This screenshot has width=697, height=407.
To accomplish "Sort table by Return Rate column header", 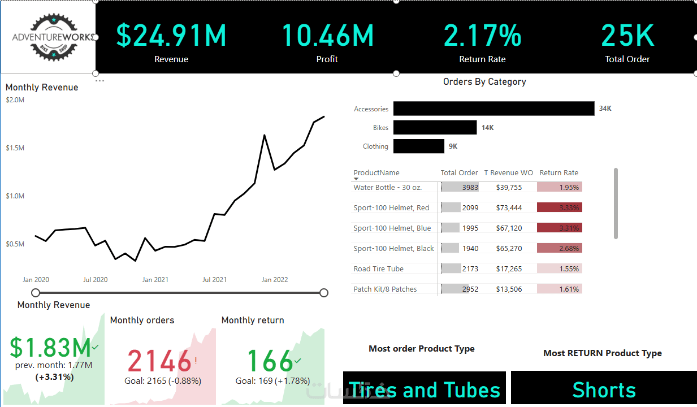I will (559, 173).
